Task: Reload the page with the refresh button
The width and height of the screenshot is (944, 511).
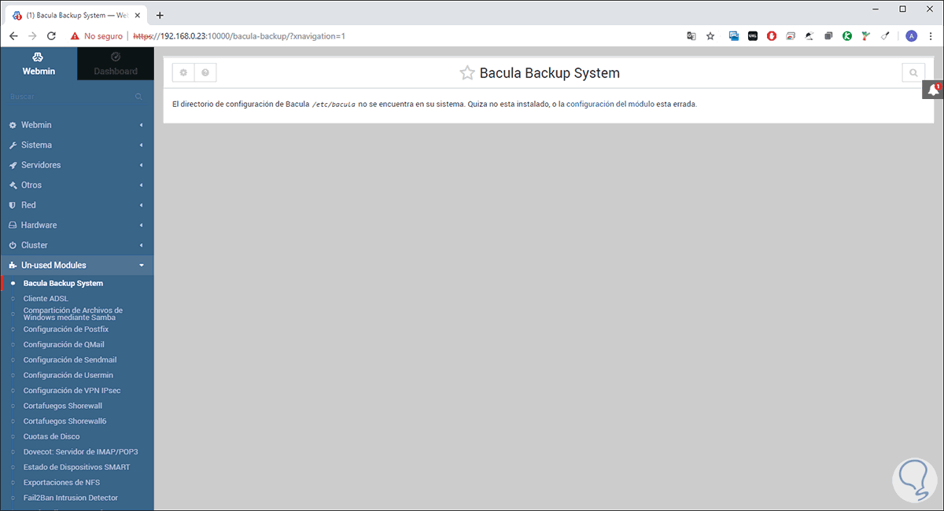Action: [x=51, y=35]
